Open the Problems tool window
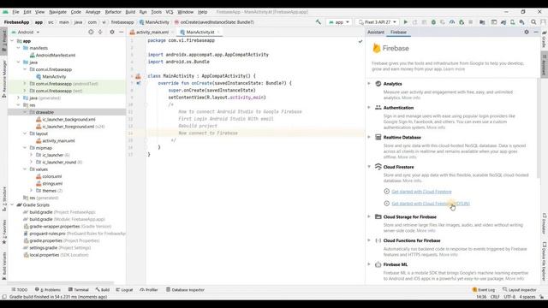The image size is (548, 308). (48, 290)
